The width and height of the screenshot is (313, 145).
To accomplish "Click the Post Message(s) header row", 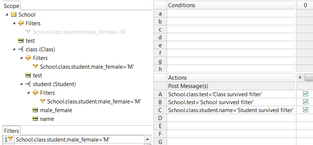I will 231,86.
